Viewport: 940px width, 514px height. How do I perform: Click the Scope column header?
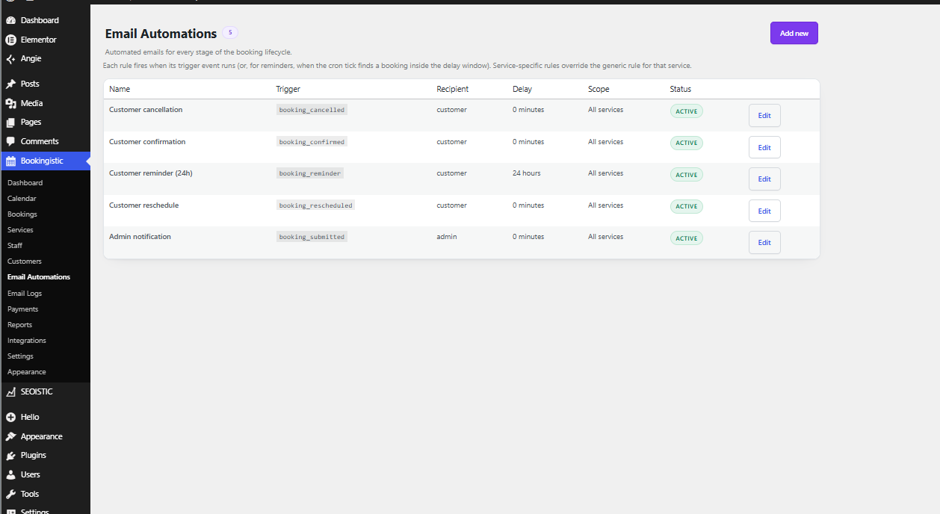599,89
